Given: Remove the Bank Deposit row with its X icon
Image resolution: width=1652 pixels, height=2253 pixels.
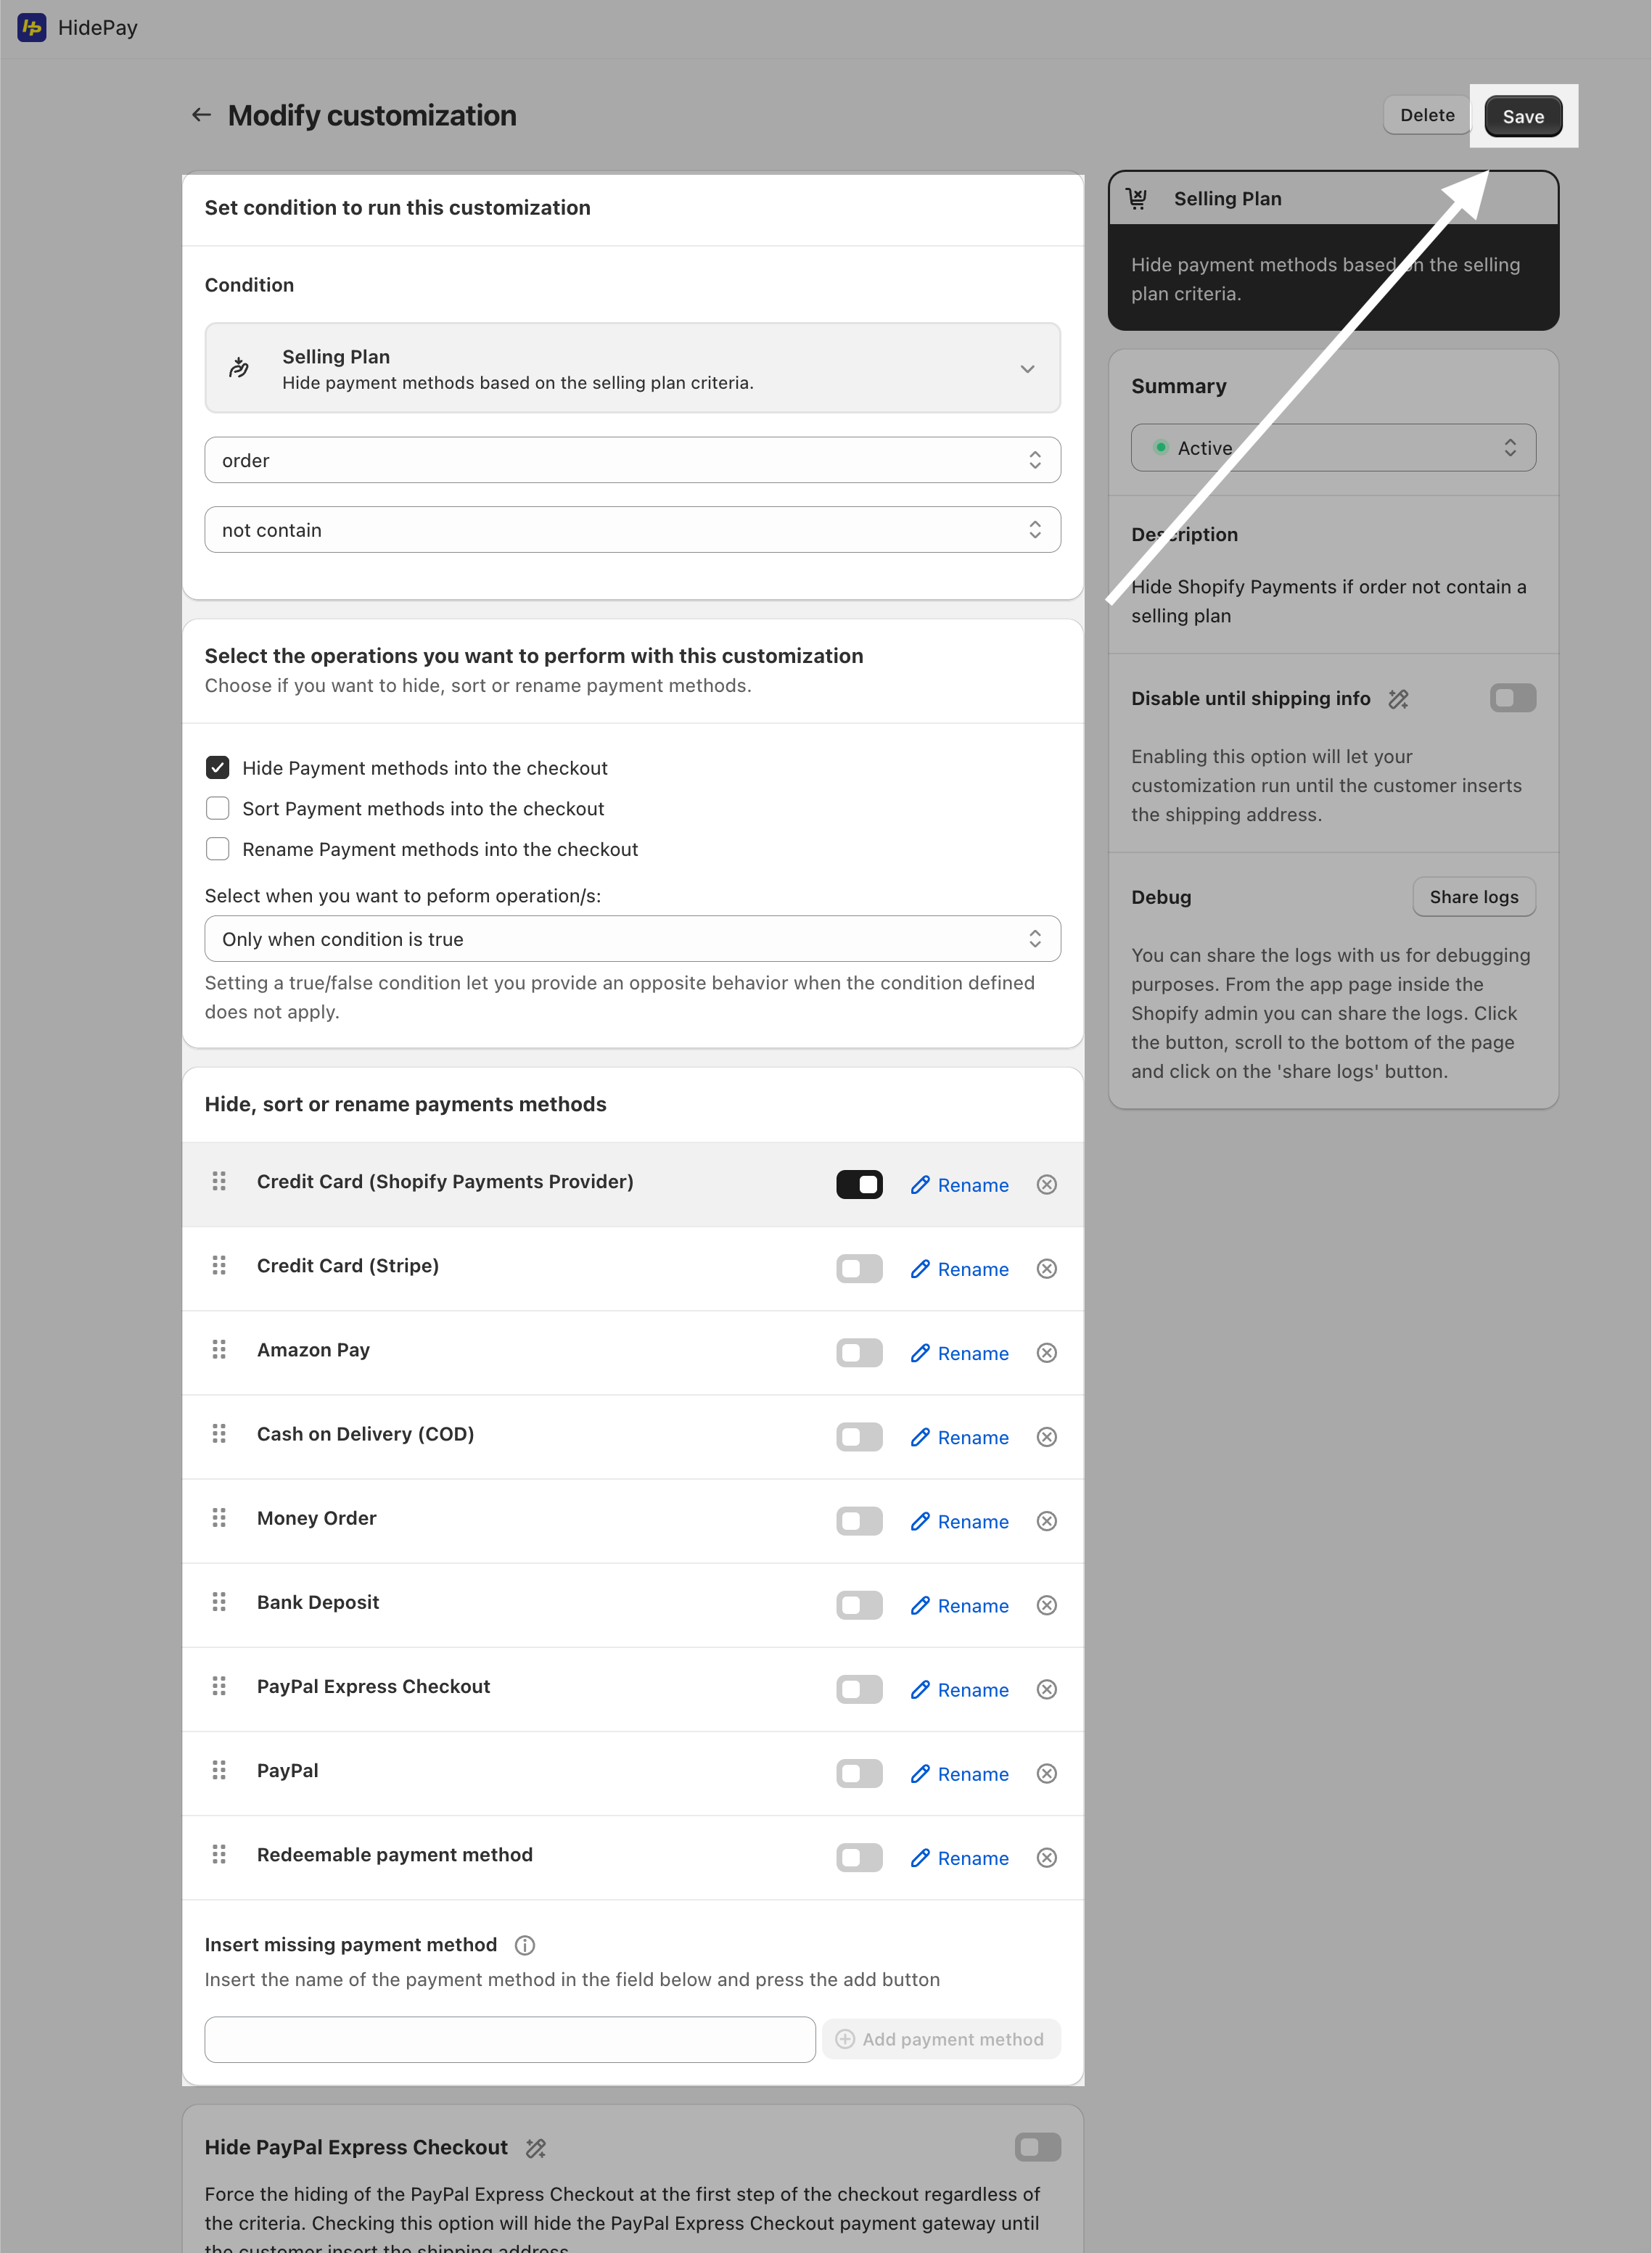Looking at the screenshot, I should 1046,1605.
